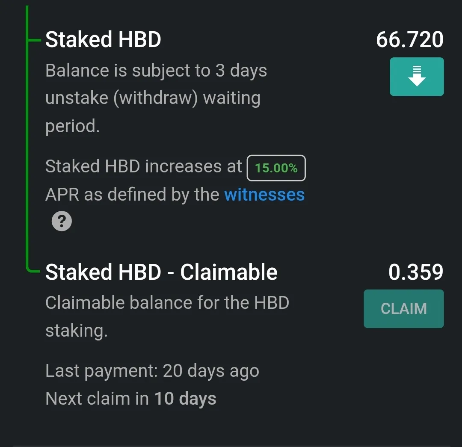
Task: Follow the witnesses link
Action: pyautogui.click(x=264, y=195)
